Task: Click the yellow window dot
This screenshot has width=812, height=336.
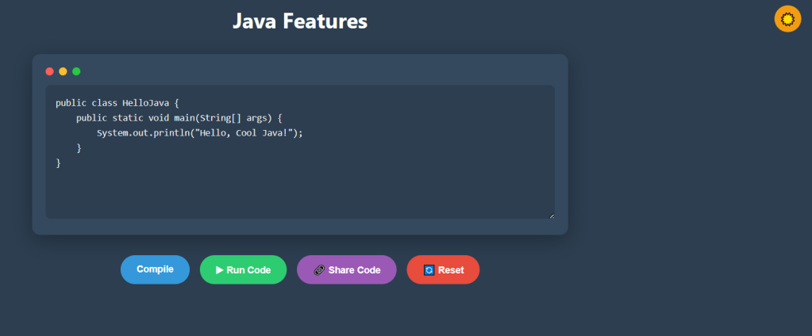Action: tap(63, 71)
